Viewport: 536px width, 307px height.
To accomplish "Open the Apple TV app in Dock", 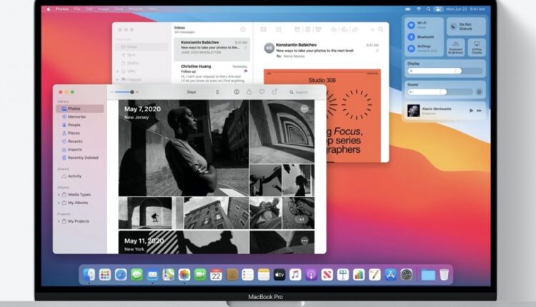I will [x=279, y=275].
